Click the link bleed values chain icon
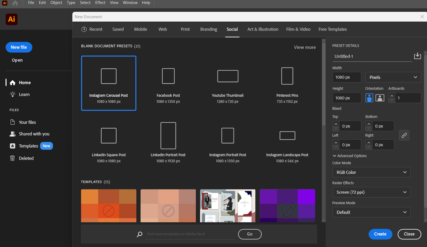 pyautogui.click(x=404, y=135)
